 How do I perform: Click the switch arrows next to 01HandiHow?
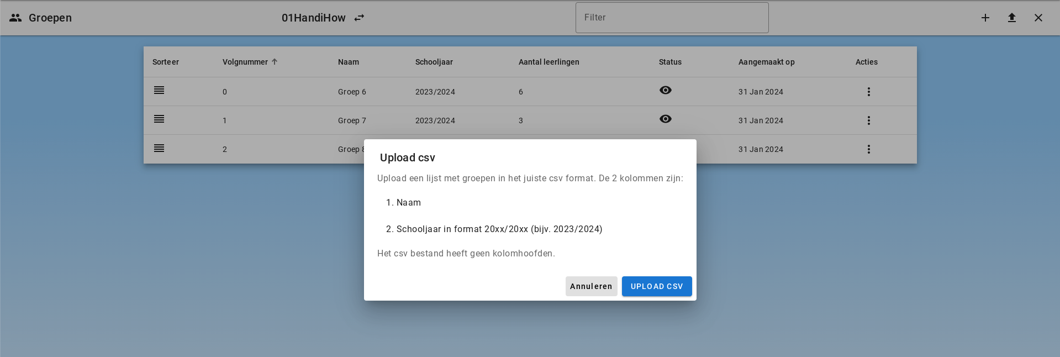click(359, 18)
